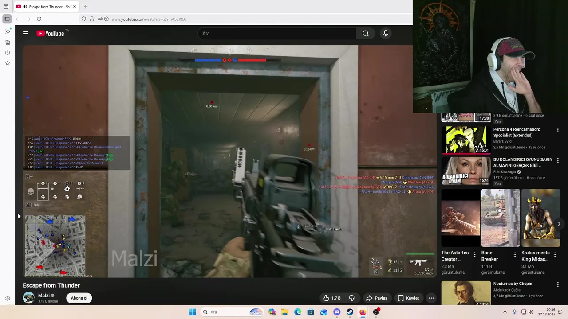Open options for Nocturnes by Chopin

[558, 284]
